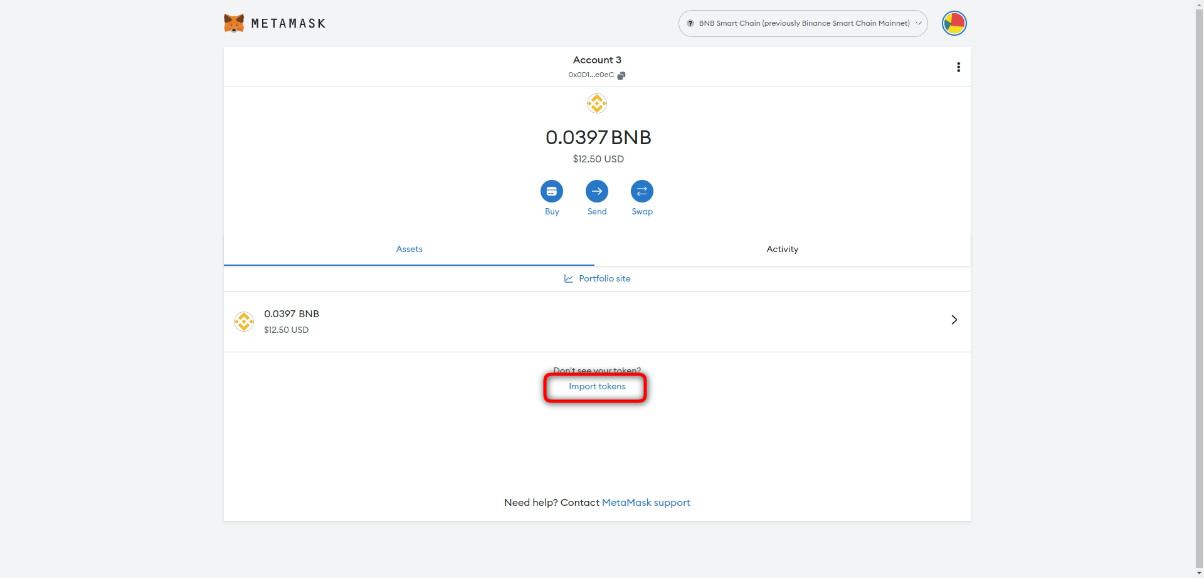Open the account avatar menu
This screenshot has width=1204, height=578.
tap(954, 23)
